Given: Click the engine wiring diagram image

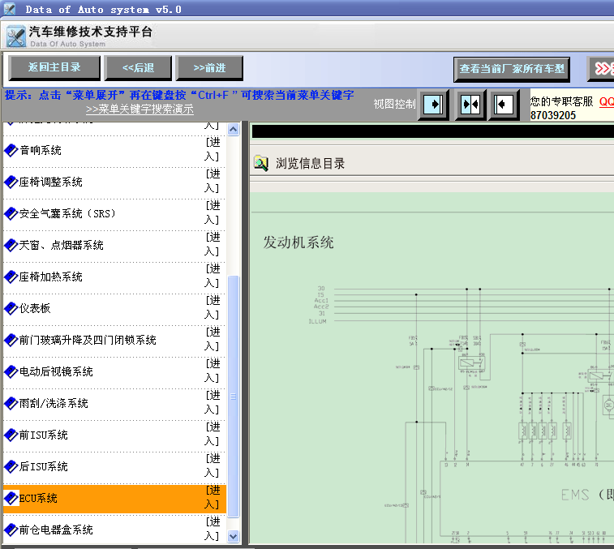Looking at the screenshot, I should click(x=460, y=415).
